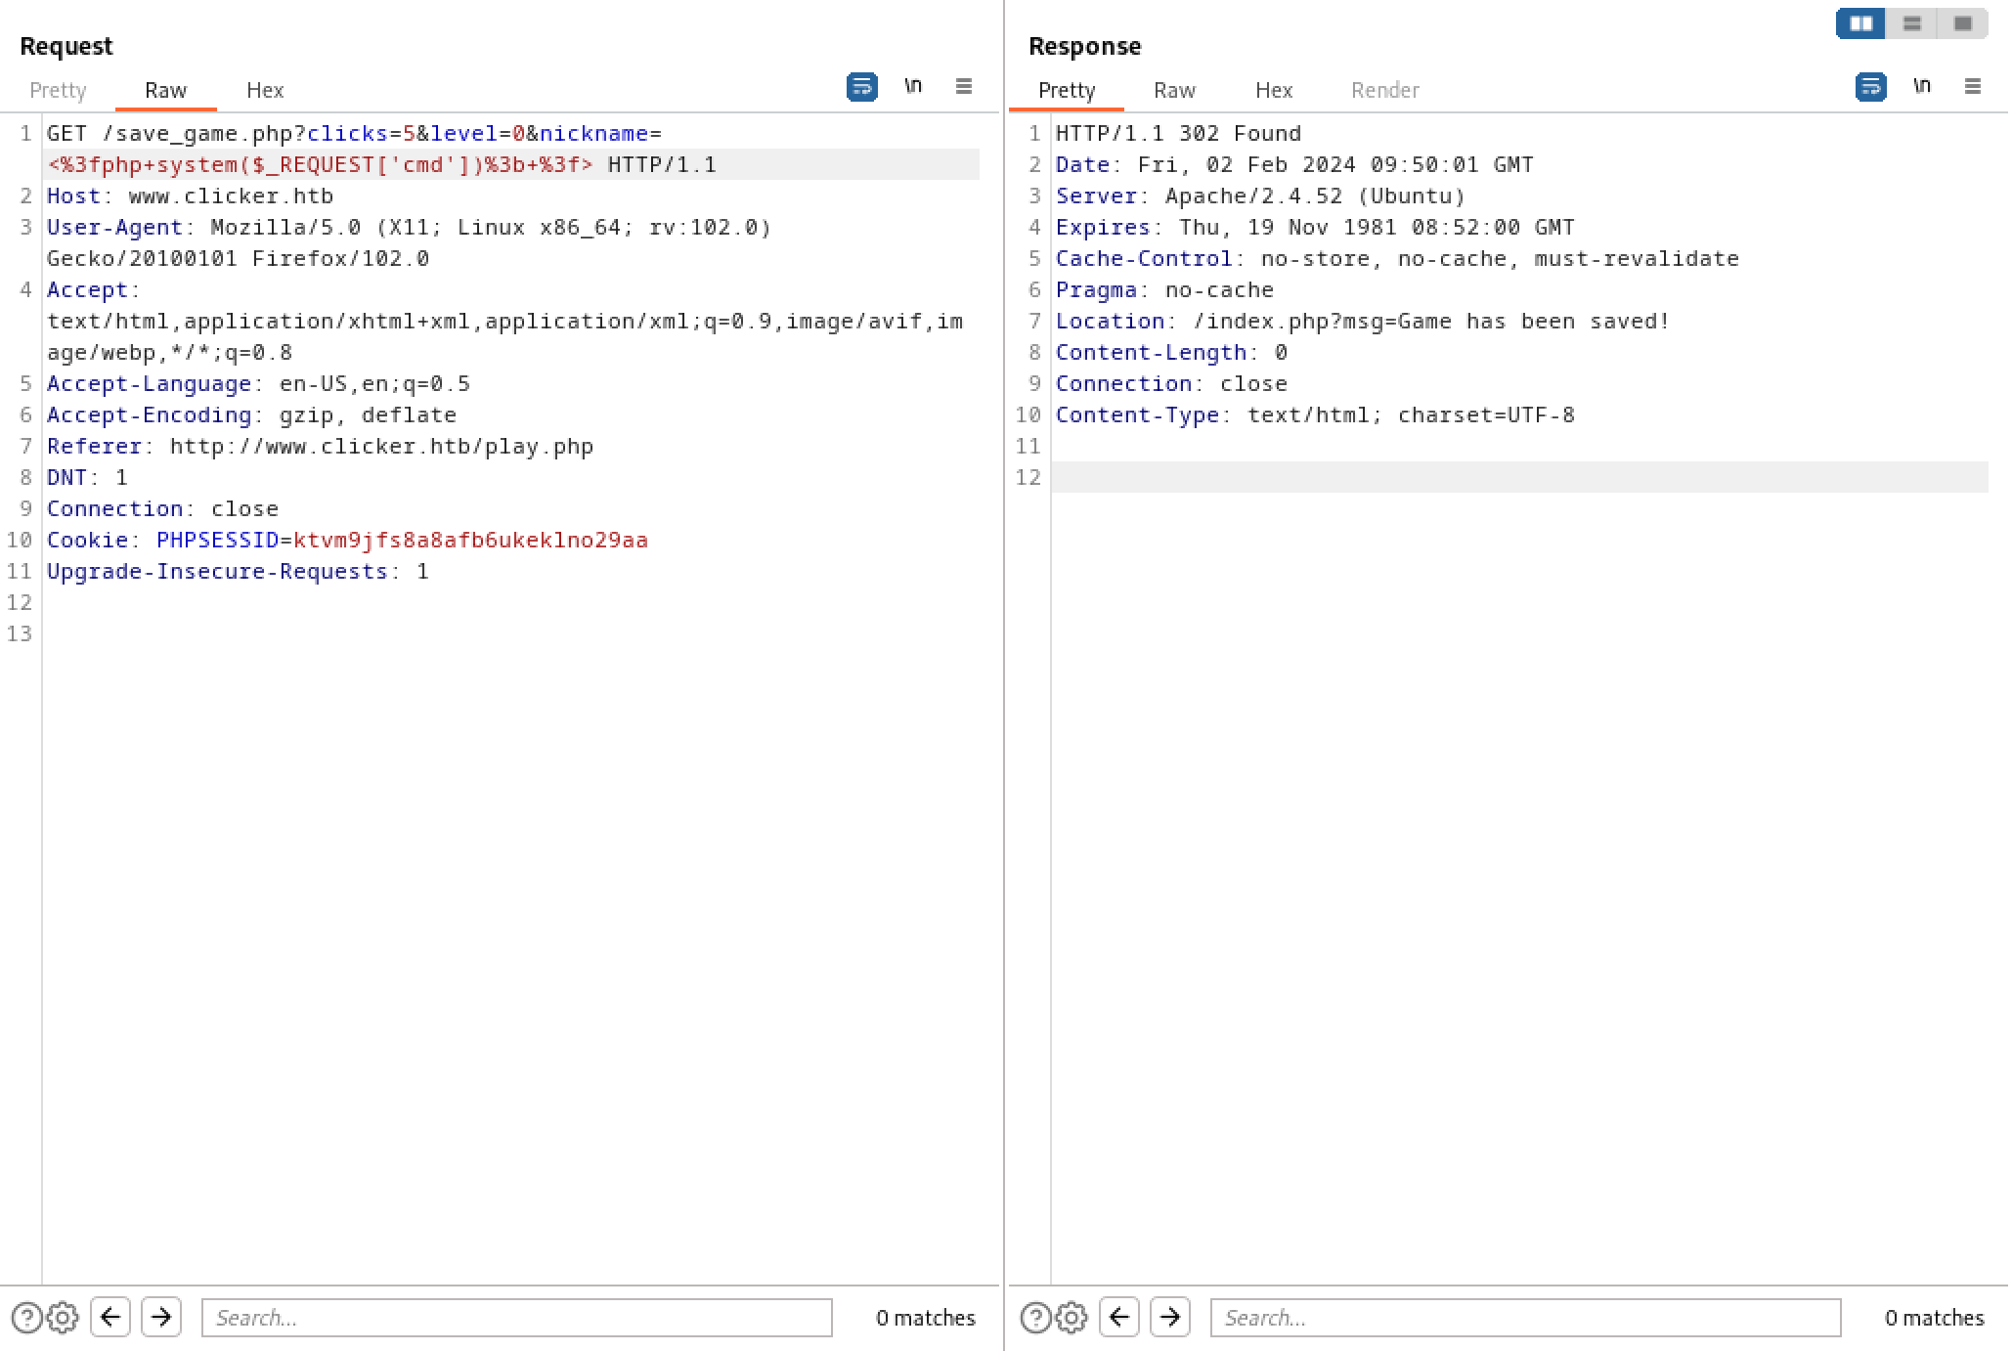Toggle show non-printable characters in Request panel

tap(913, 86)
